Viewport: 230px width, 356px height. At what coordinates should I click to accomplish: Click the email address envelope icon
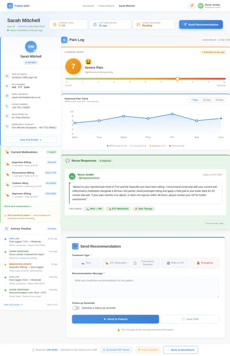click(x=7, y=96)
